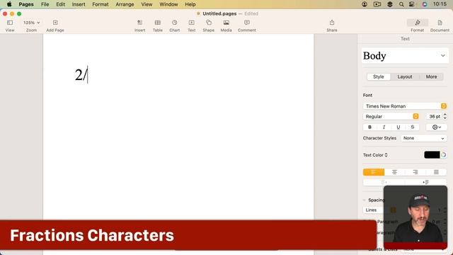Open the Text Color type popup

pyautogui.click(x=375, y=155)
